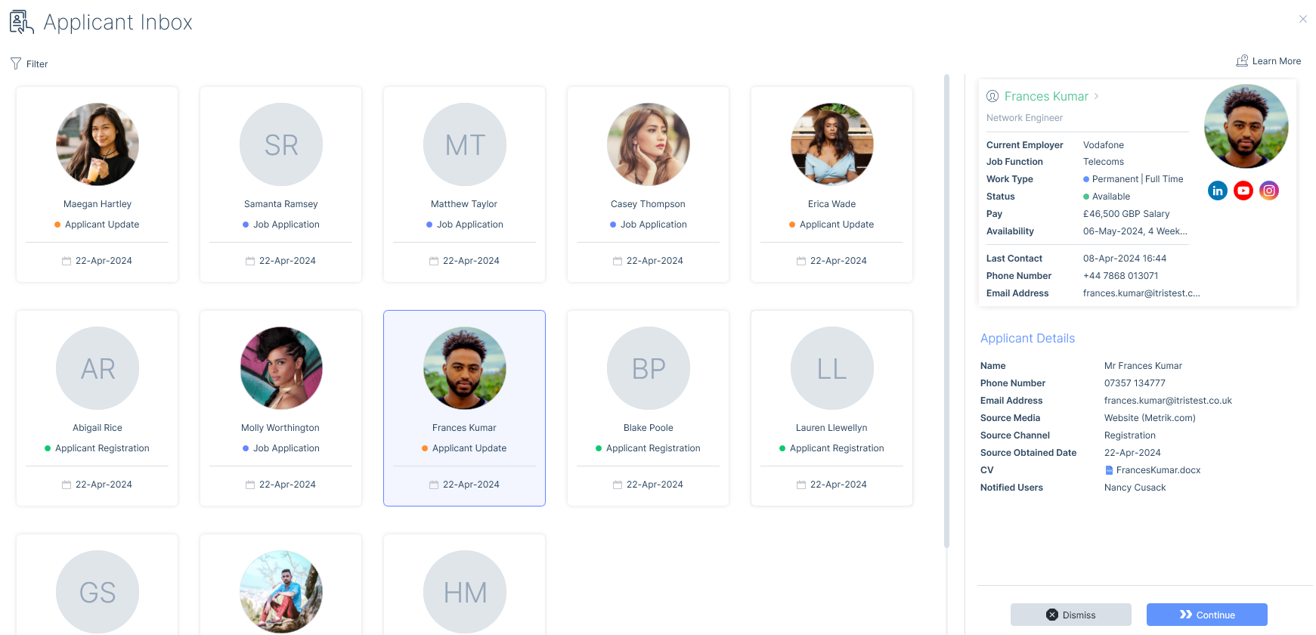Click the Applicant Inbox header icon
This screenshot has width=1316, height=635.
pyautogui.click(x=21, y=22)
